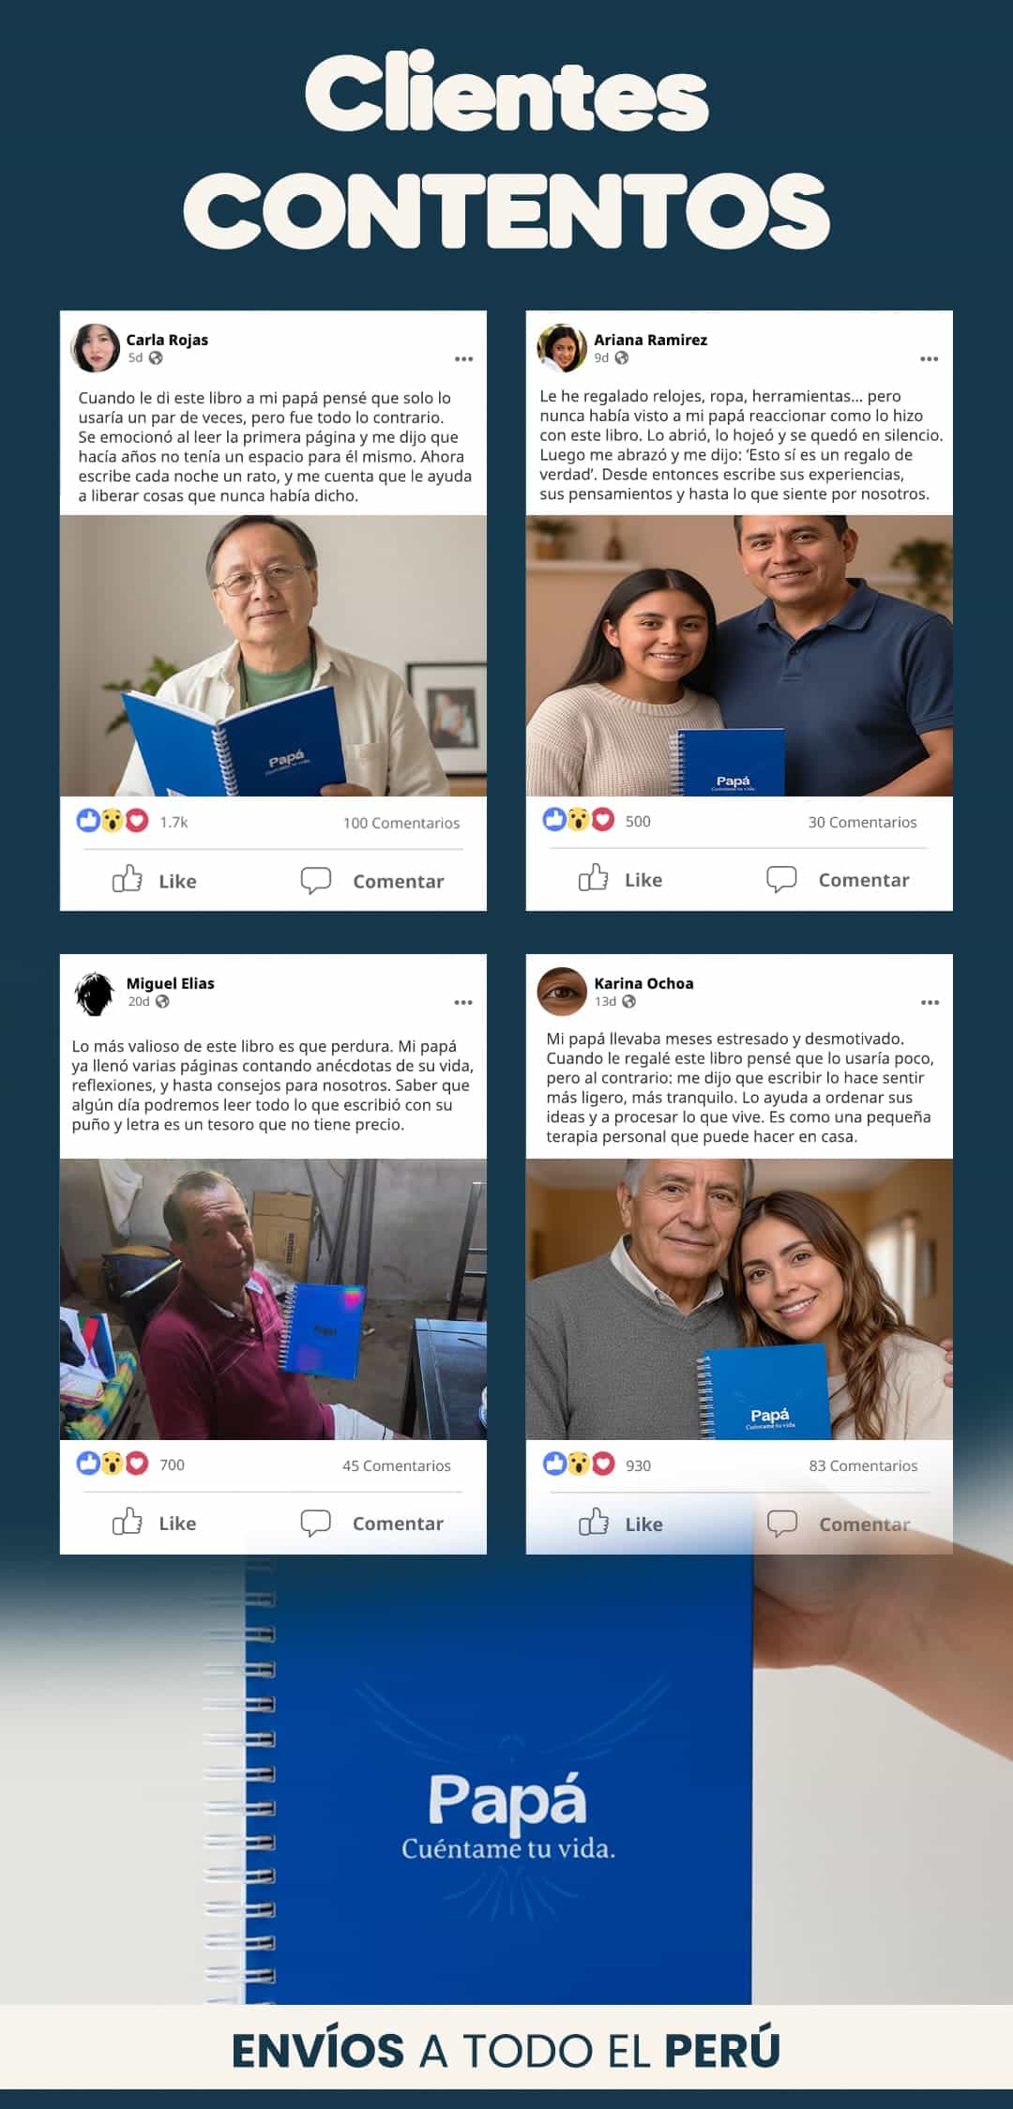Click the globe privacy icon beside 9d
Viewport: 1013px width, 2109px height.
[621, 357]
